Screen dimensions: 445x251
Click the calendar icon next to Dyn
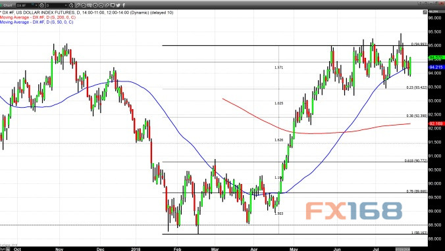(8, 249)
